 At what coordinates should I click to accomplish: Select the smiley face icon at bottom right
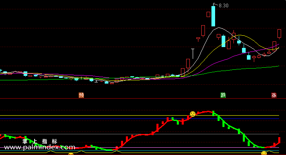264,153
